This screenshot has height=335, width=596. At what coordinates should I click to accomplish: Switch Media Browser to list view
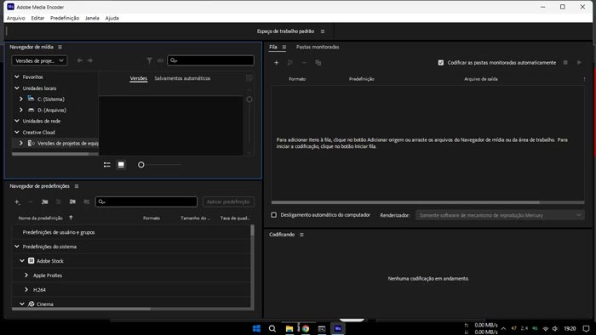click(107, 165)
